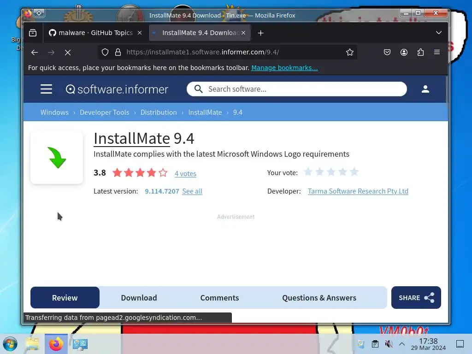Open Firefox View recent browsing icon
Screen dimensions: 472x354
[x=33, y=33]
